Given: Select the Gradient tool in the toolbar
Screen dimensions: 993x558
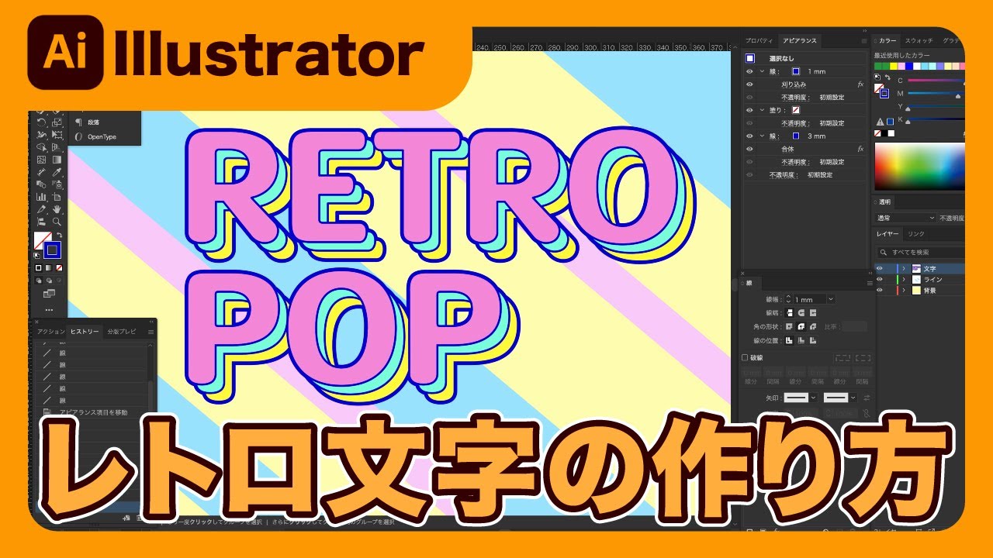Looking at the screenshot, I should point(57,160).
